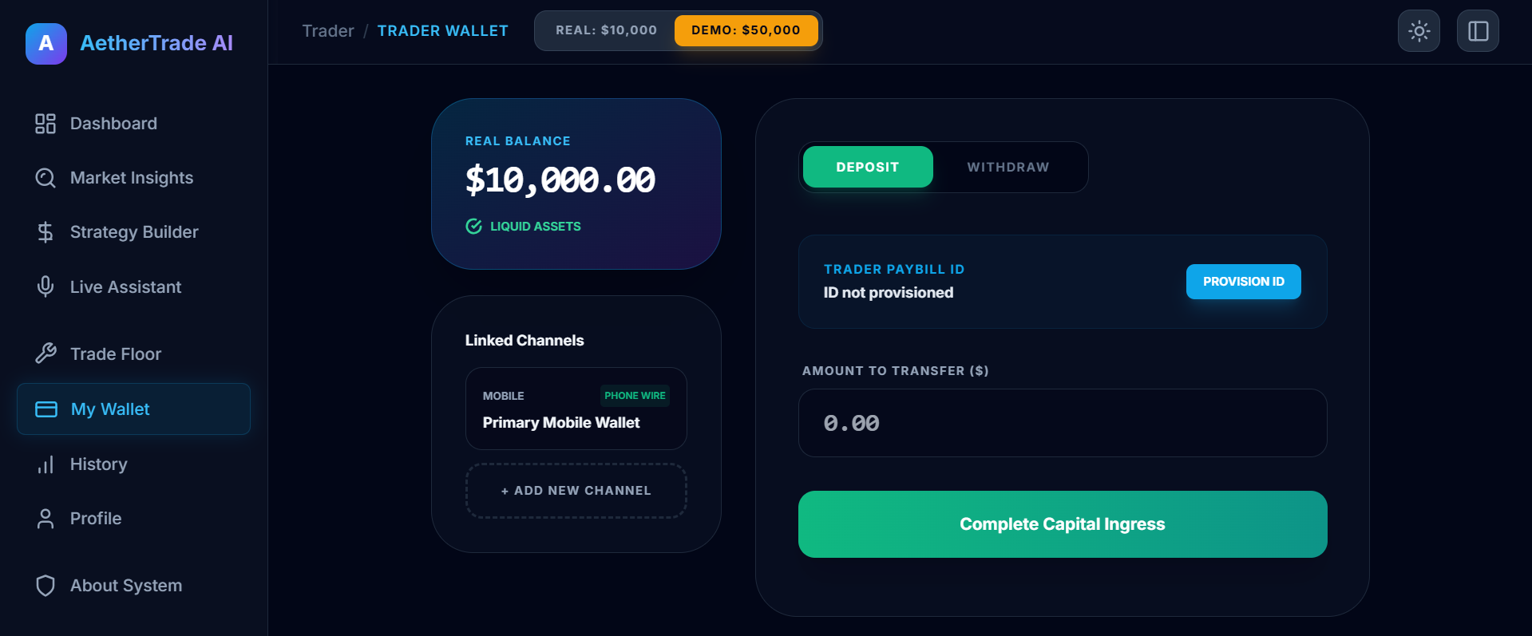Switch to the WITHDRAW tab
Image resolution: width=1532 pixels, height=636 pixels.
click(1008, 167)
